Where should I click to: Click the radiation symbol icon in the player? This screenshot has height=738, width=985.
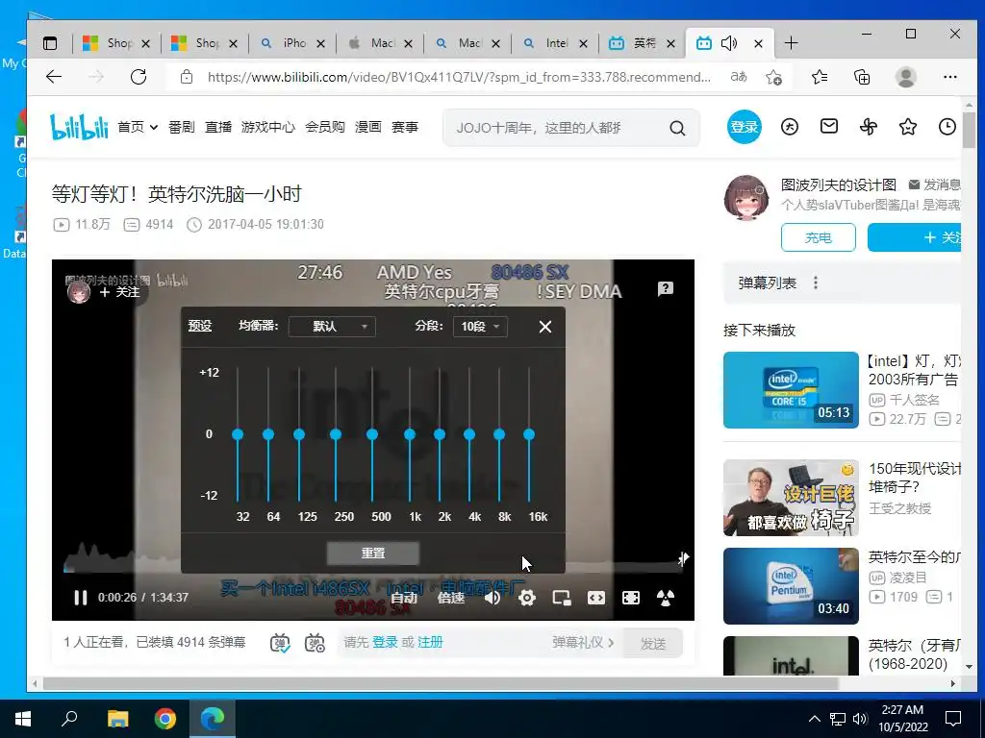point(666,598)
